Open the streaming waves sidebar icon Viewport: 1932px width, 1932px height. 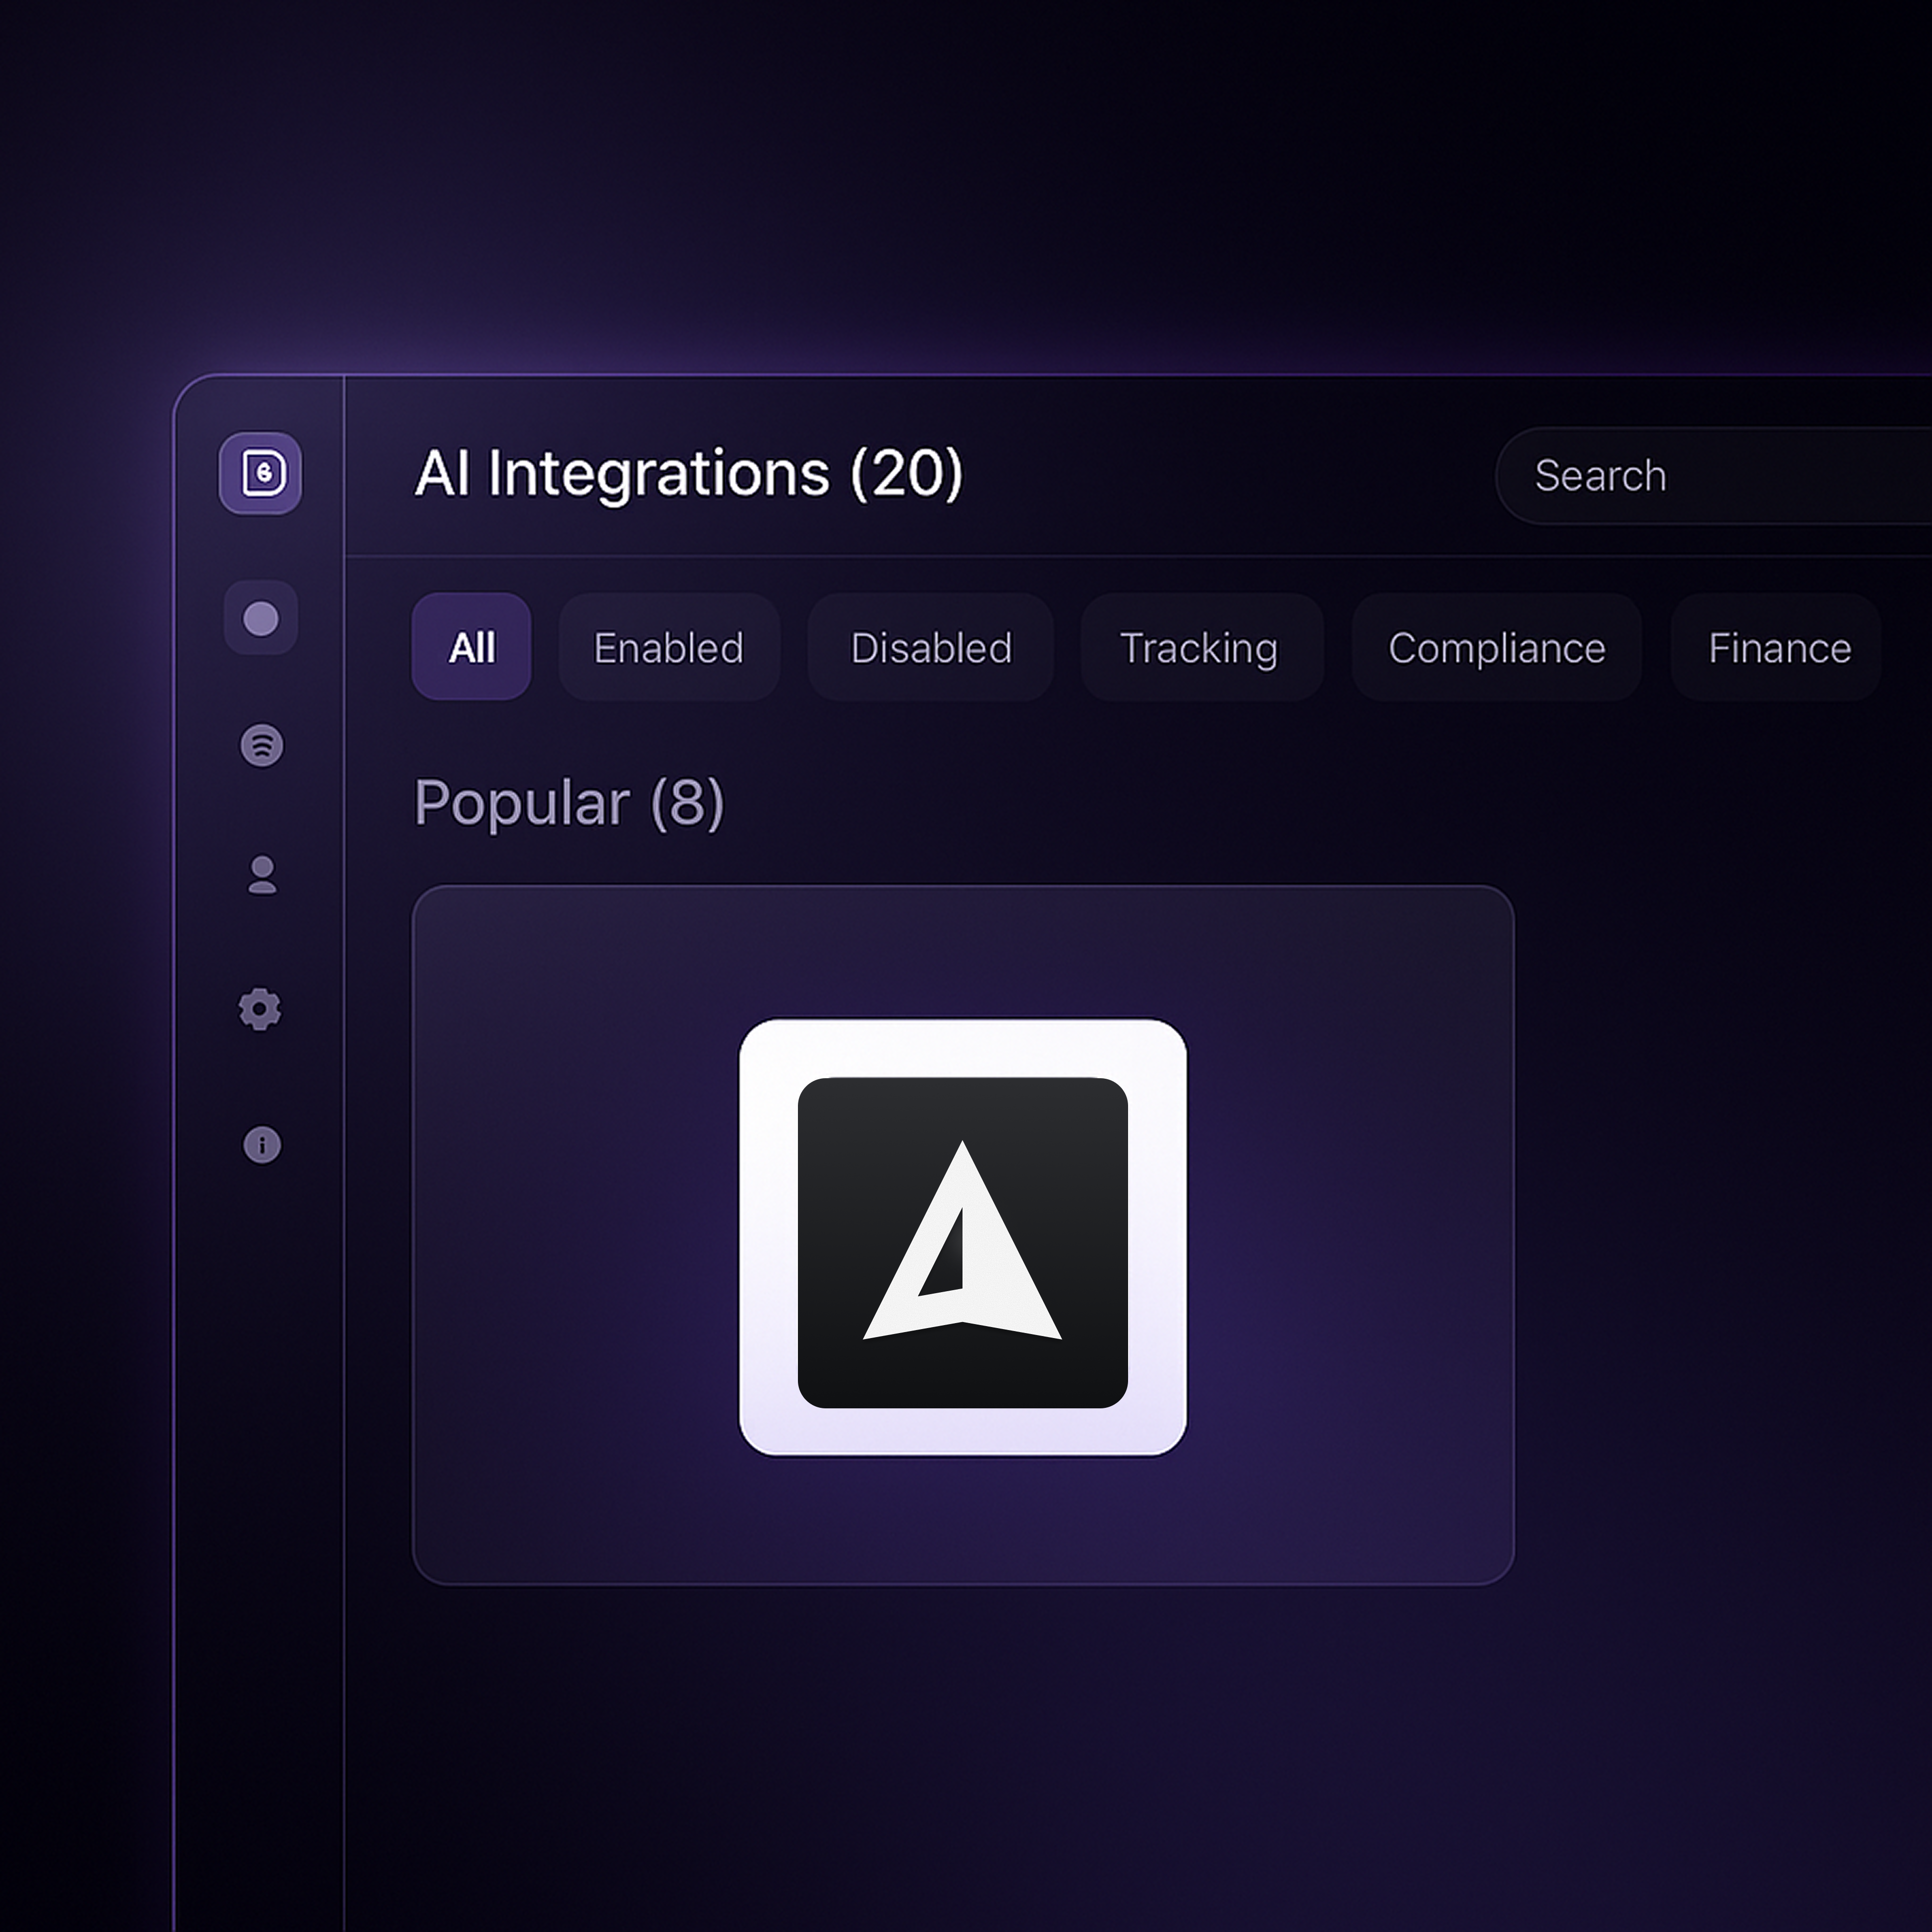click(262, 745)
